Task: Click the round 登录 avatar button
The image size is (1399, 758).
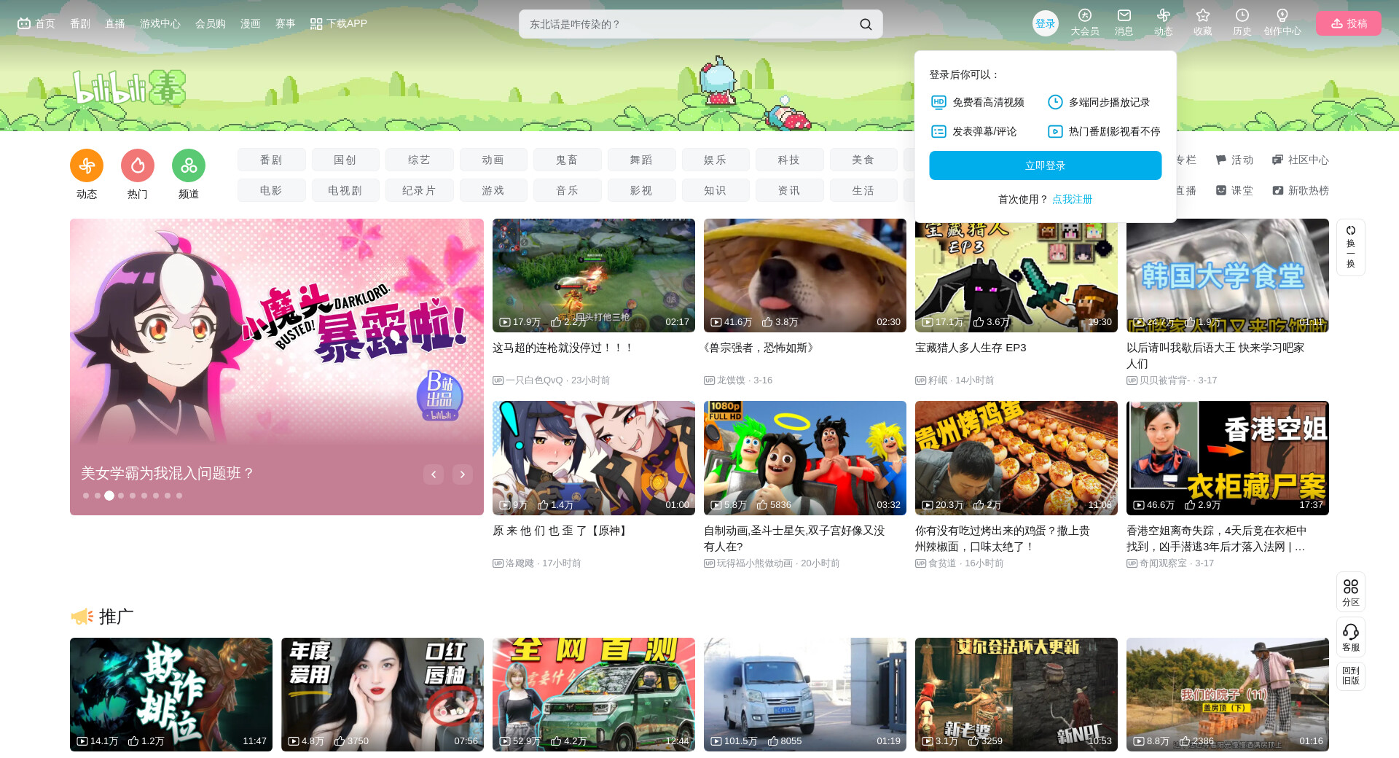Action: point(1046,23)
